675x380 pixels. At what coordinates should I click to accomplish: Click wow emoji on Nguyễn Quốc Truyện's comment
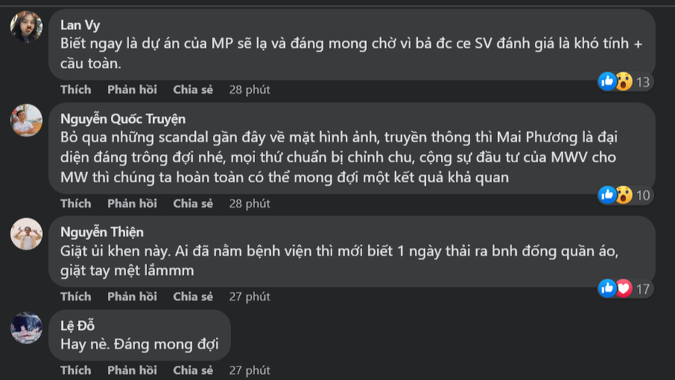pos(623,195)
